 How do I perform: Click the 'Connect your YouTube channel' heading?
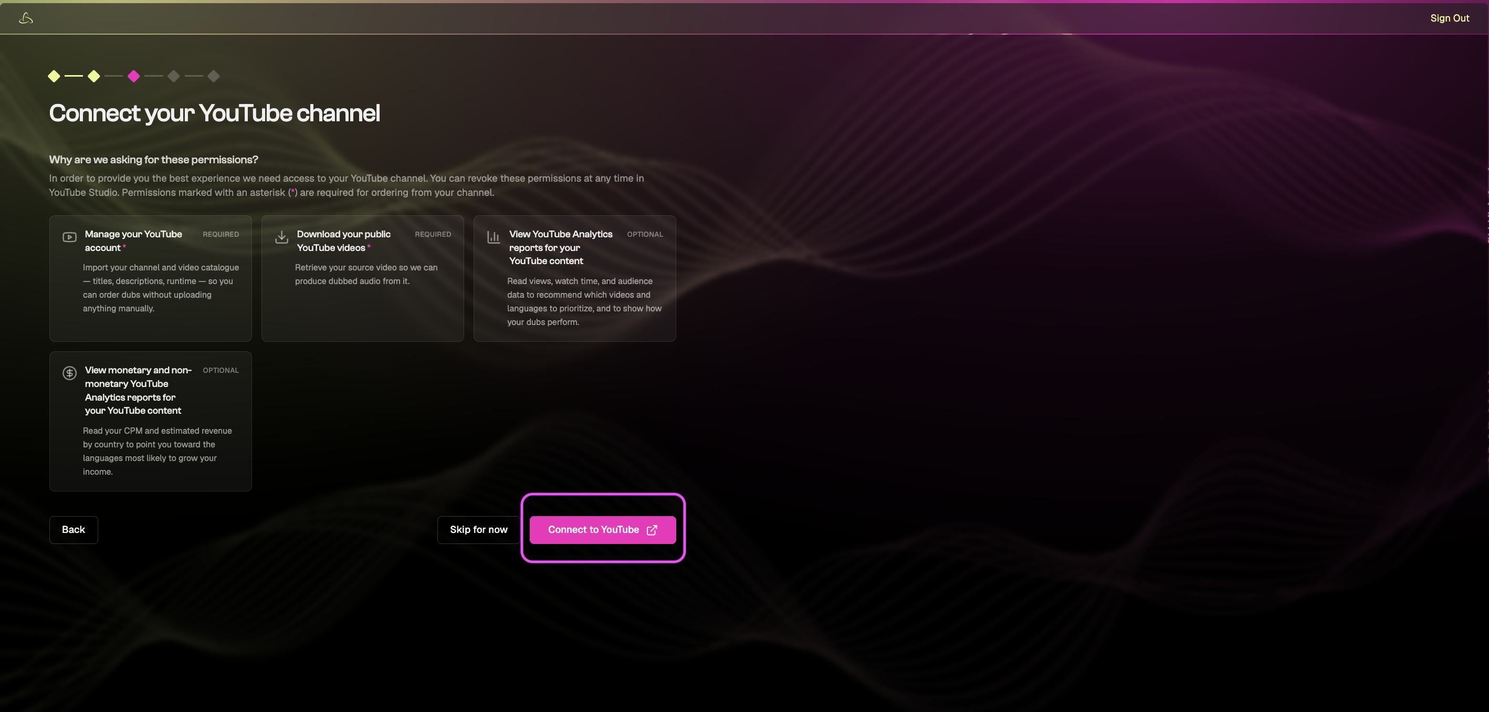(x=214, y=113)
